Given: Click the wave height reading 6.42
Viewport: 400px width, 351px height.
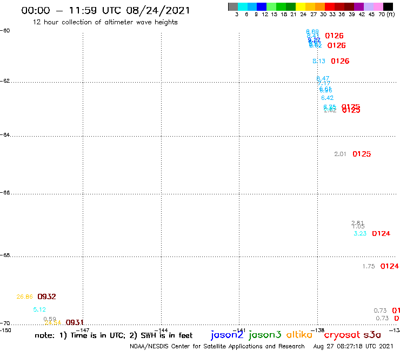Looking at the screenshot, I should coord(327,98).
